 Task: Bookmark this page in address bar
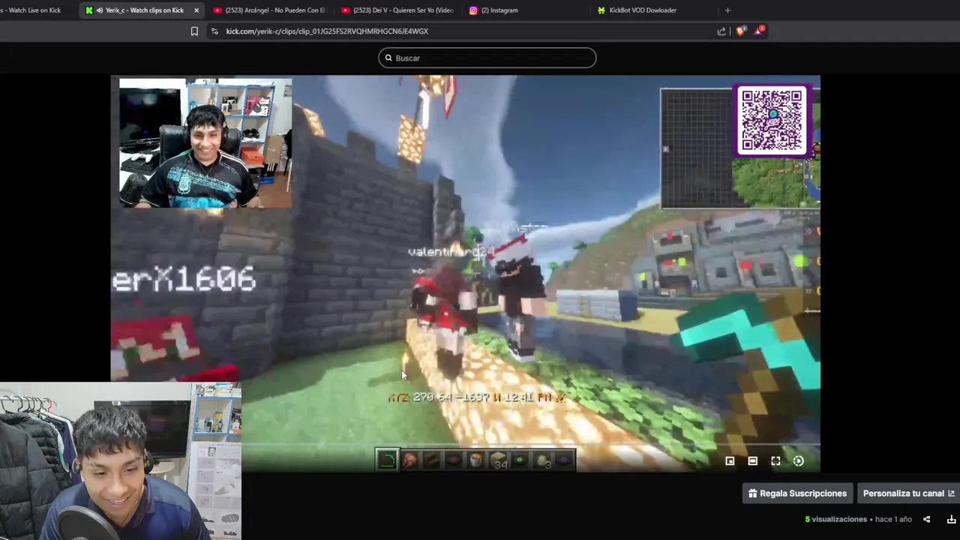coord(194,31)
